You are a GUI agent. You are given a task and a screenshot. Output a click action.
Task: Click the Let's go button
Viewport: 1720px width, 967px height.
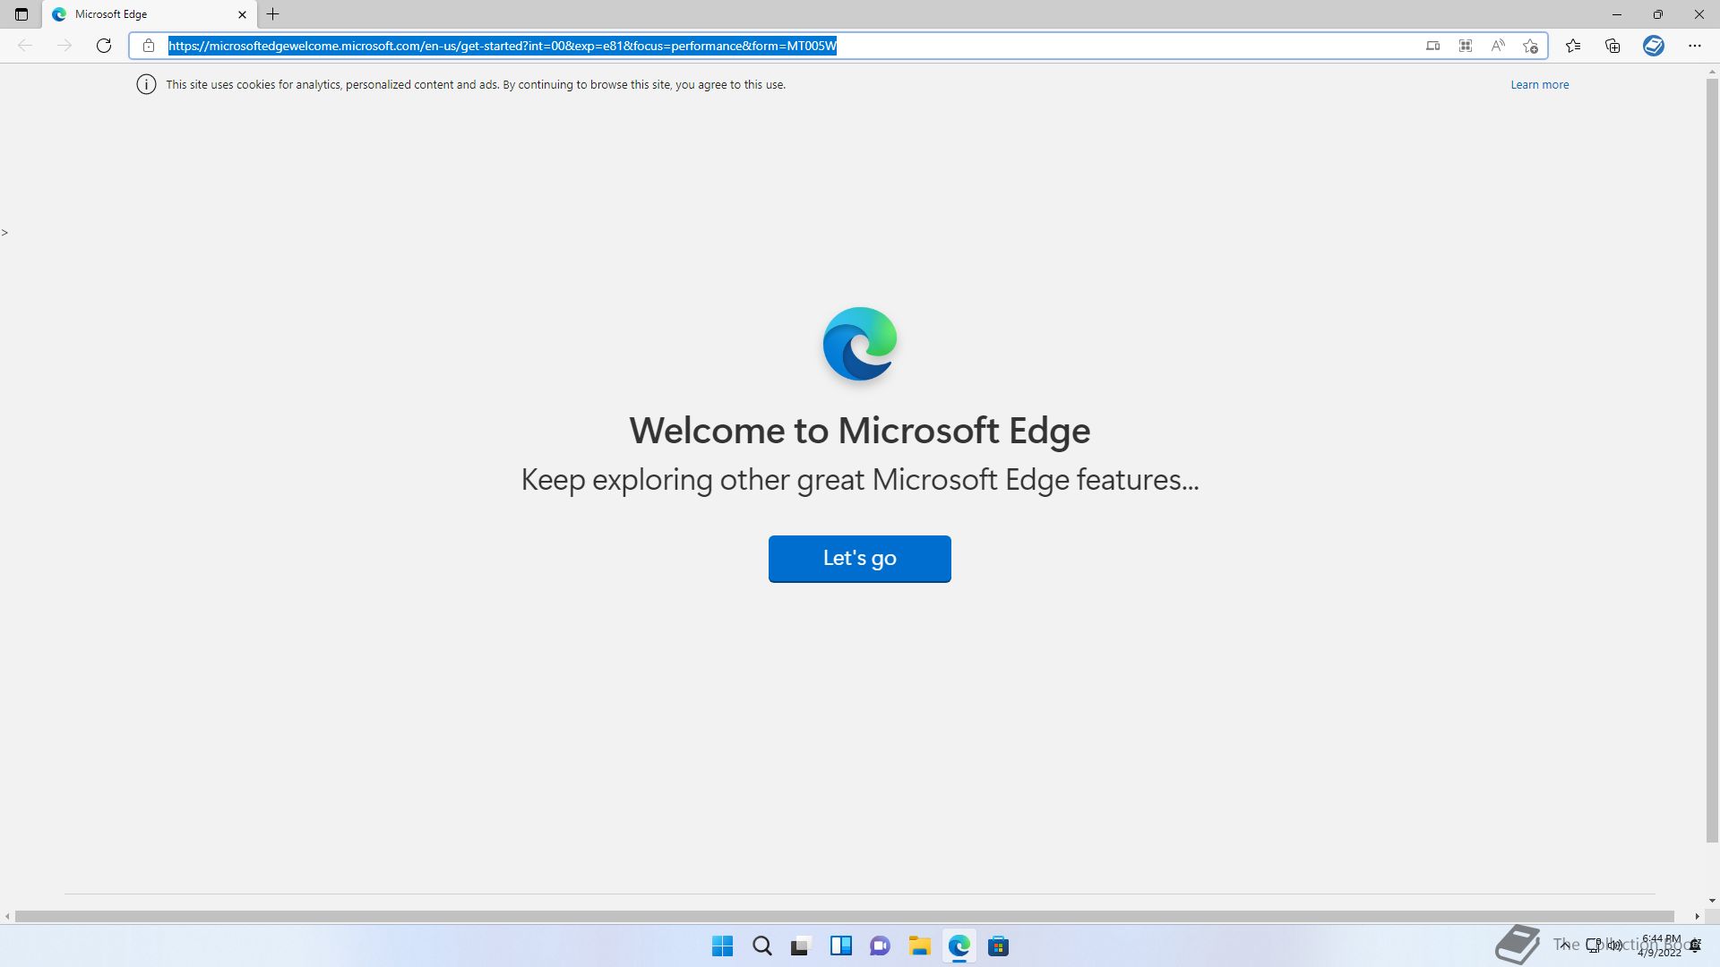[859, 559]
